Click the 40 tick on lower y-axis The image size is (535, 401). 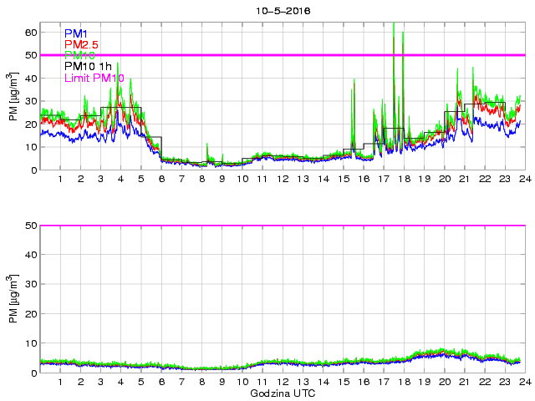(32, 255)
